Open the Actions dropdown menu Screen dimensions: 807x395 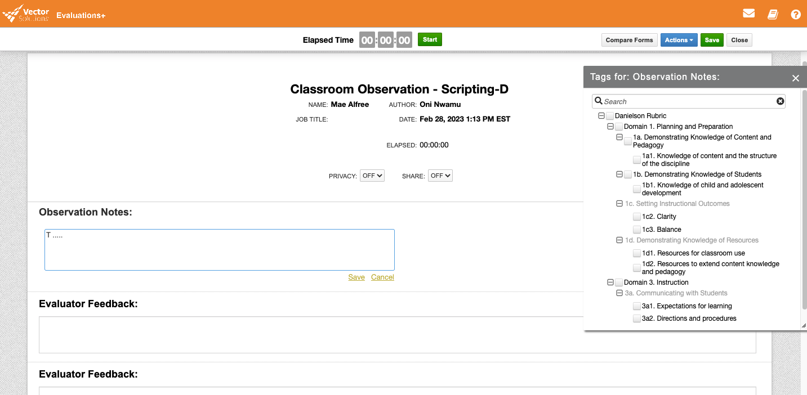click(x=679, y=40)
